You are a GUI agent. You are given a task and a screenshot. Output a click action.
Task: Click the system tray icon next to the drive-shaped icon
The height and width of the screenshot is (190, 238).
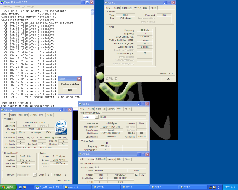click(215, 187)
